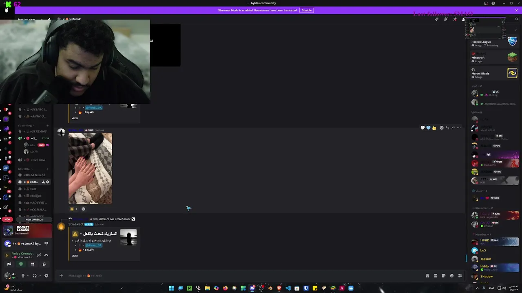
Task: Forward the hovered image message
Action: 453,128
